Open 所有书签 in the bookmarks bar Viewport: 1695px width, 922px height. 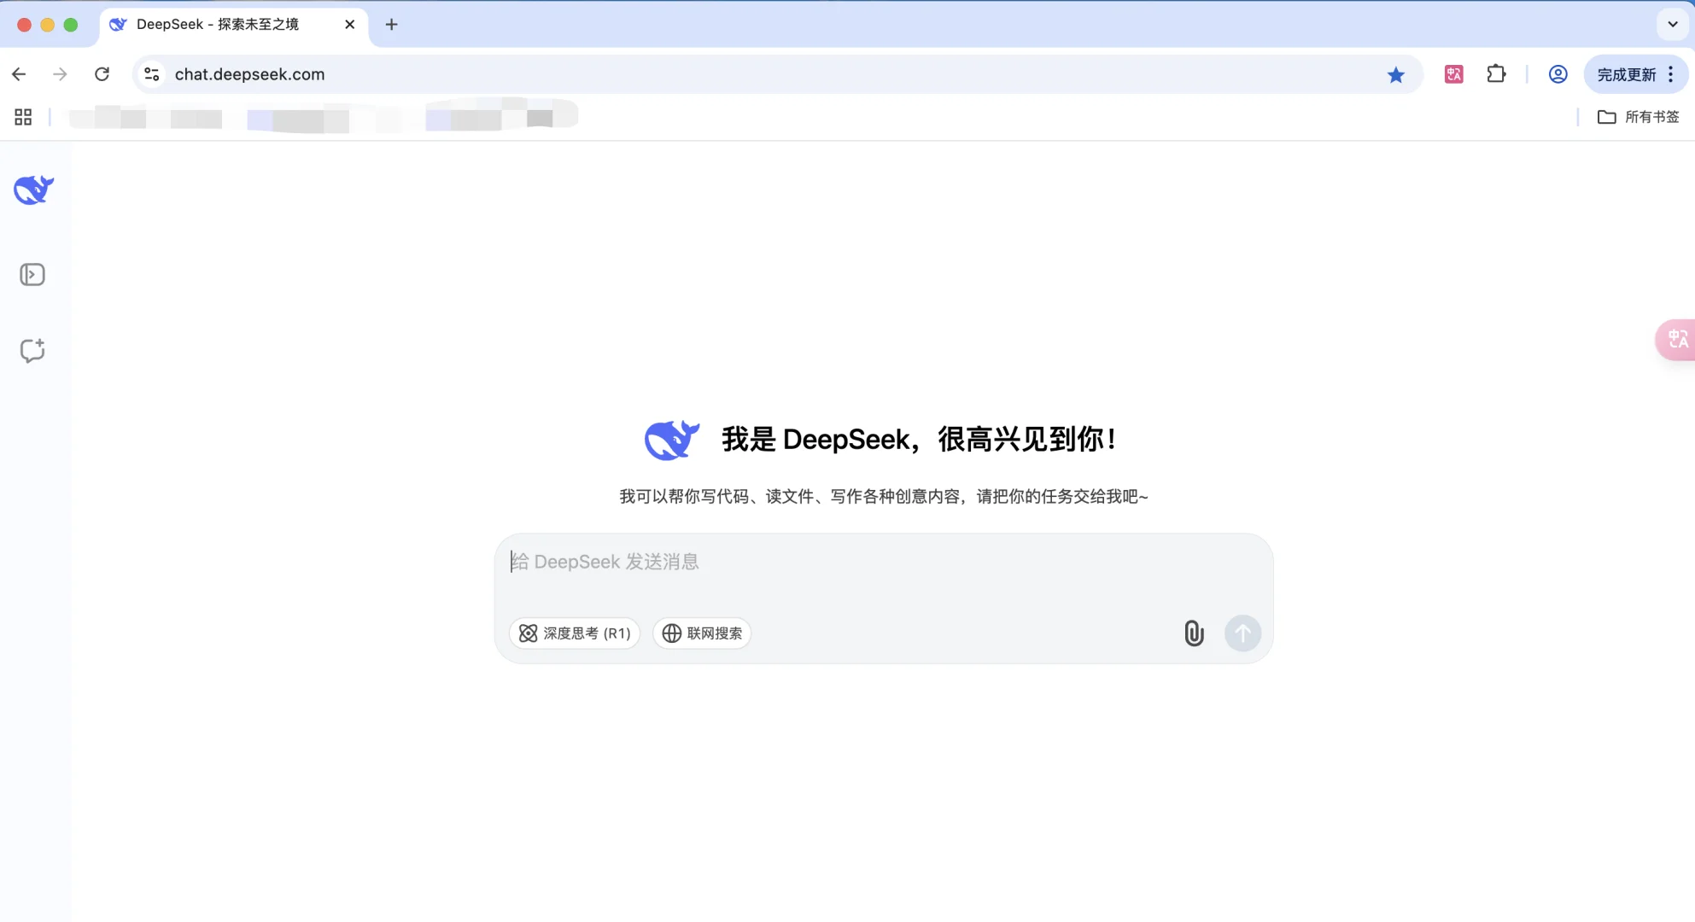pyautogui.click(x=1639, y=117)
